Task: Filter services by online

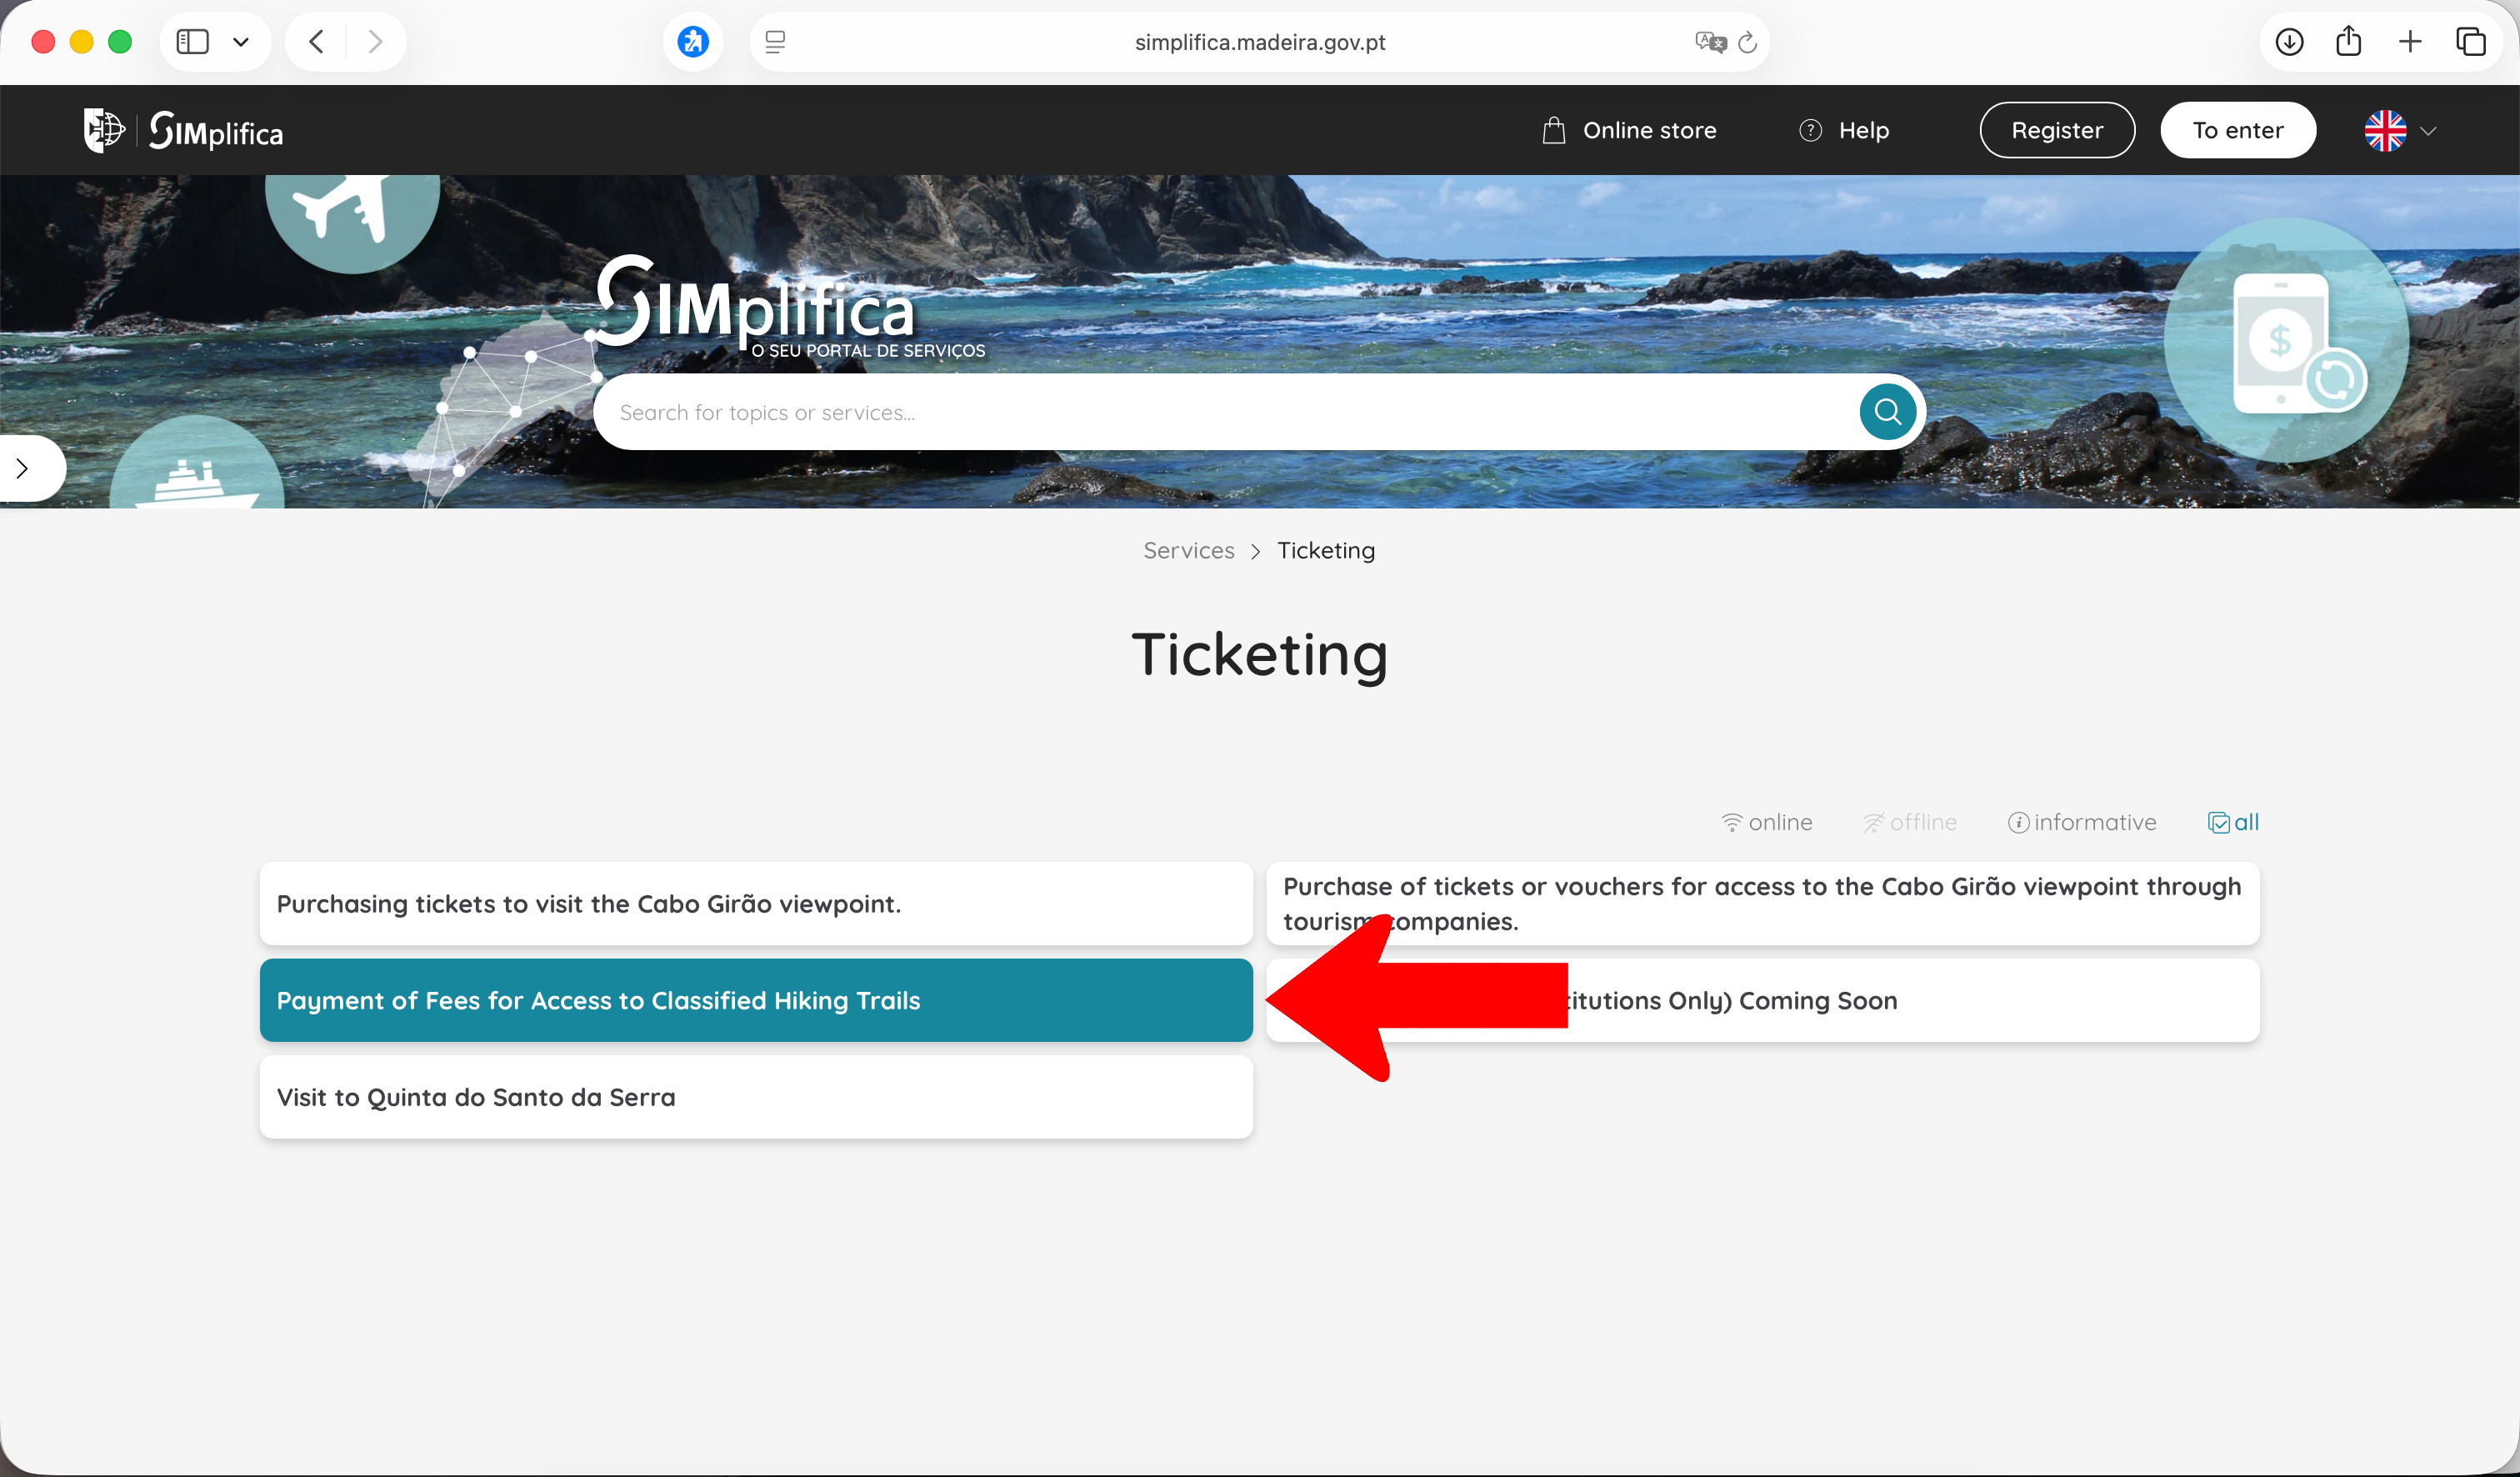Action: (1767, 822)
